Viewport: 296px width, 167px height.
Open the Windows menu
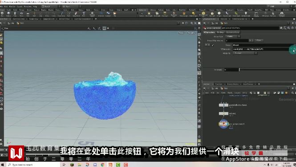click(28, 6)
